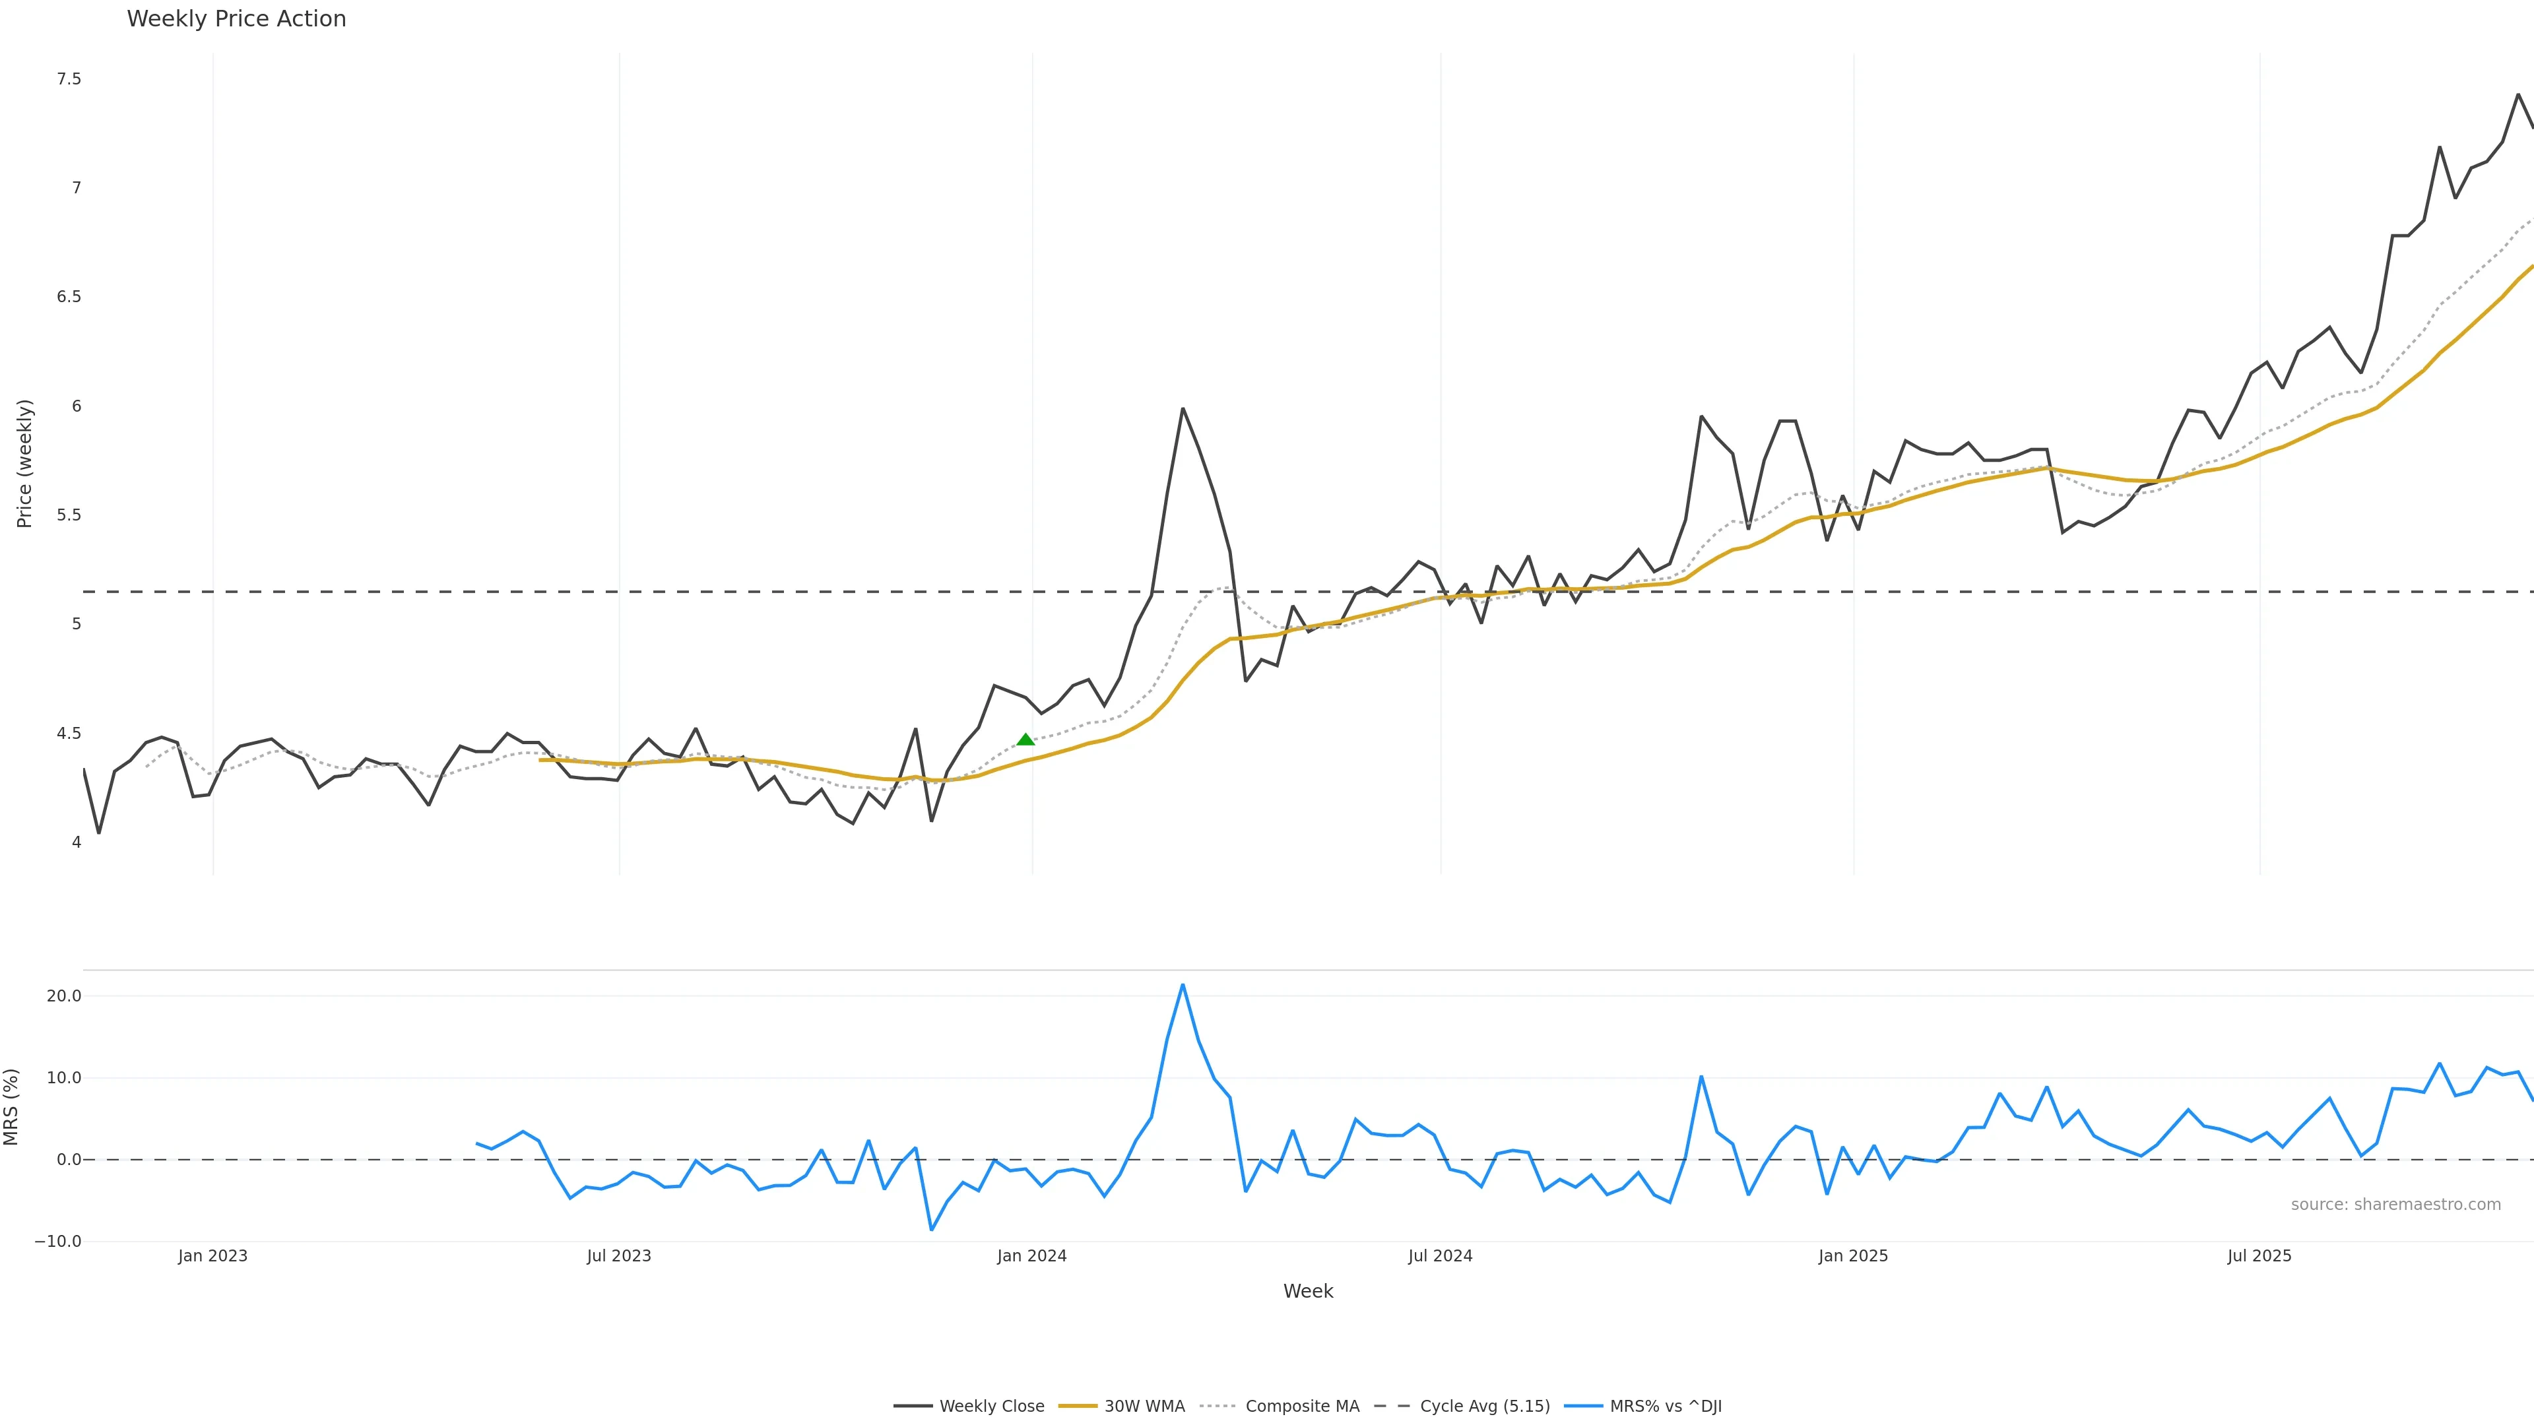
Task: Click the dark line swatch beside Weekly Close
Action: [912, 1407]
